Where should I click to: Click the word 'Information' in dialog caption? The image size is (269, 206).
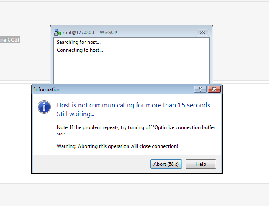(x=47, y=89)
